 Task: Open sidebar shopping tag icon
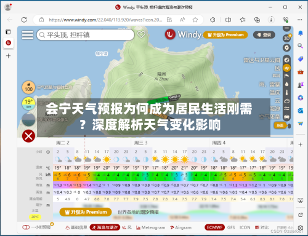click(301, 59)
